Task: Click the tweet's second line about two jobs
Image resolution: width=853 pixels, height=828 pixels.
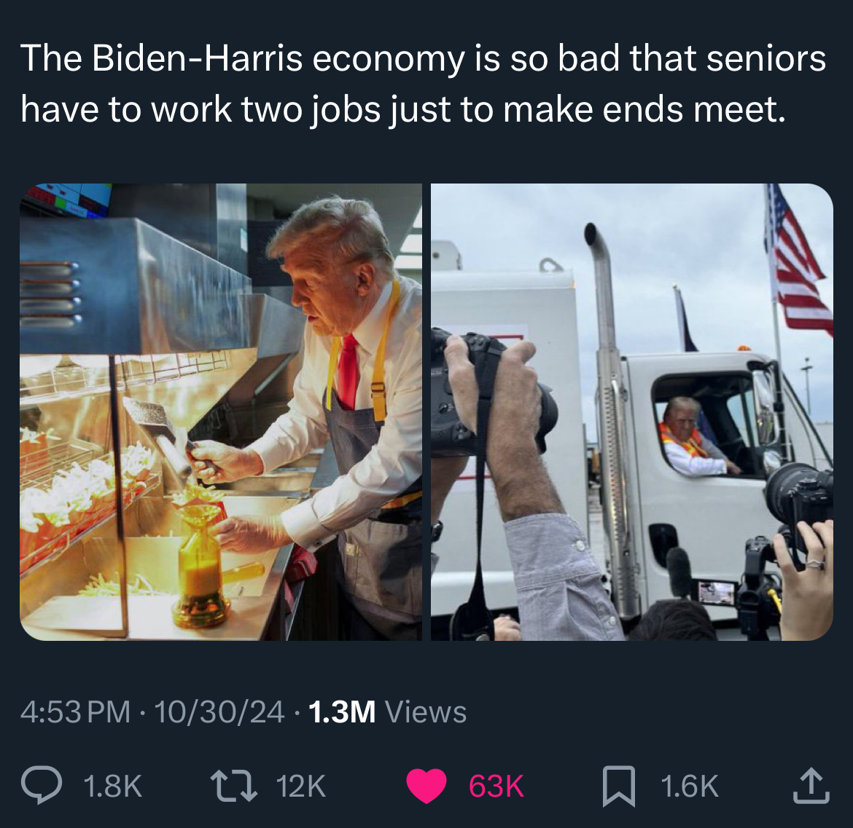Action: pyautogui.click(x=403, y=109)
